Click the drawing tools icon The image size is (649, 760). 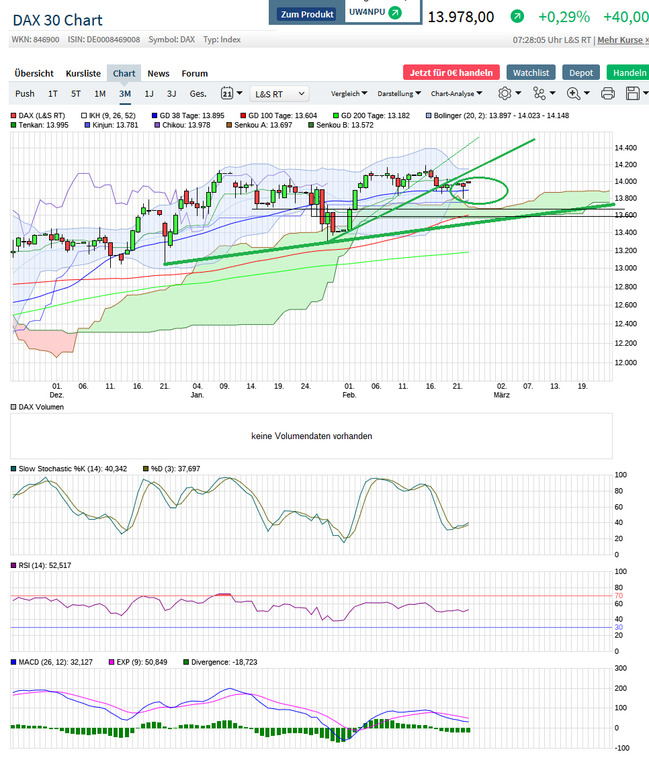point(539,93)
